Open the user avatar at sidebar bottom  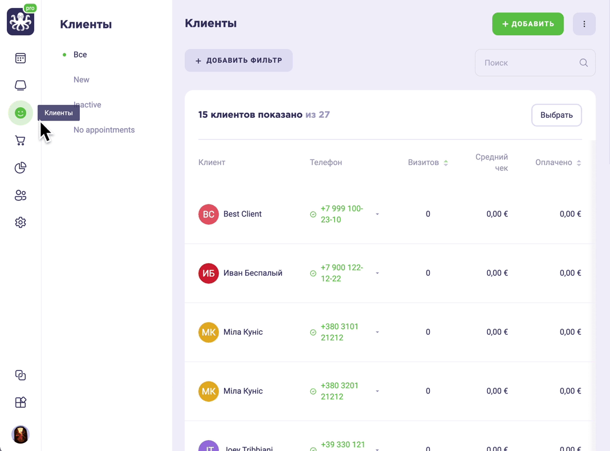[20, 434]
